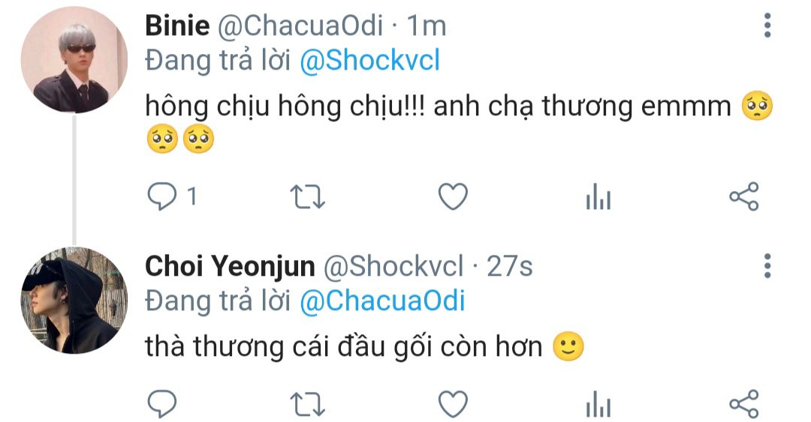Open the @ChacuaOdi mention link
The image size is (811, 422).
click(382, 301)
